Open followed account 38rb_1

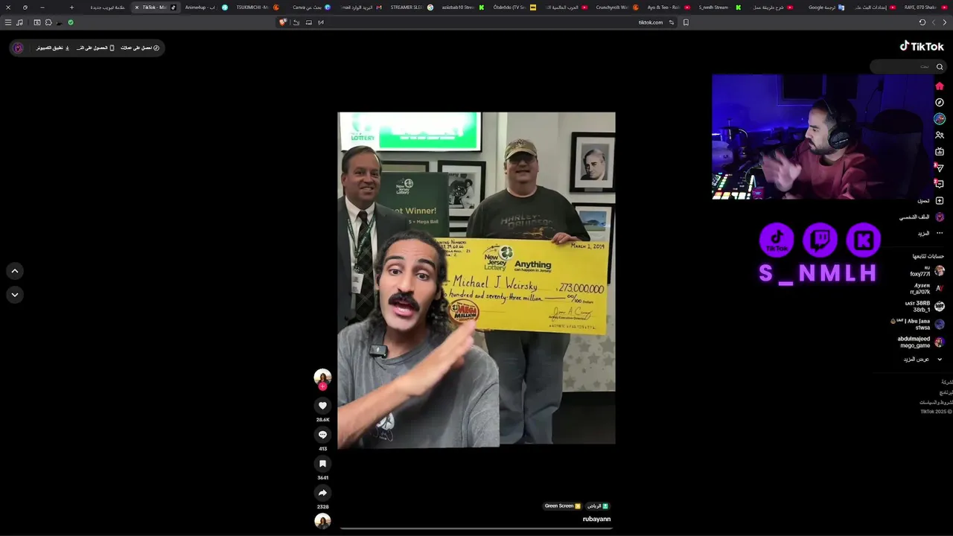click(x=924, y=307)
